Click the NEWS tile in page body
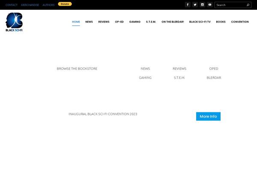The height and width of the screenshot is (171, 257). (145, 68)
